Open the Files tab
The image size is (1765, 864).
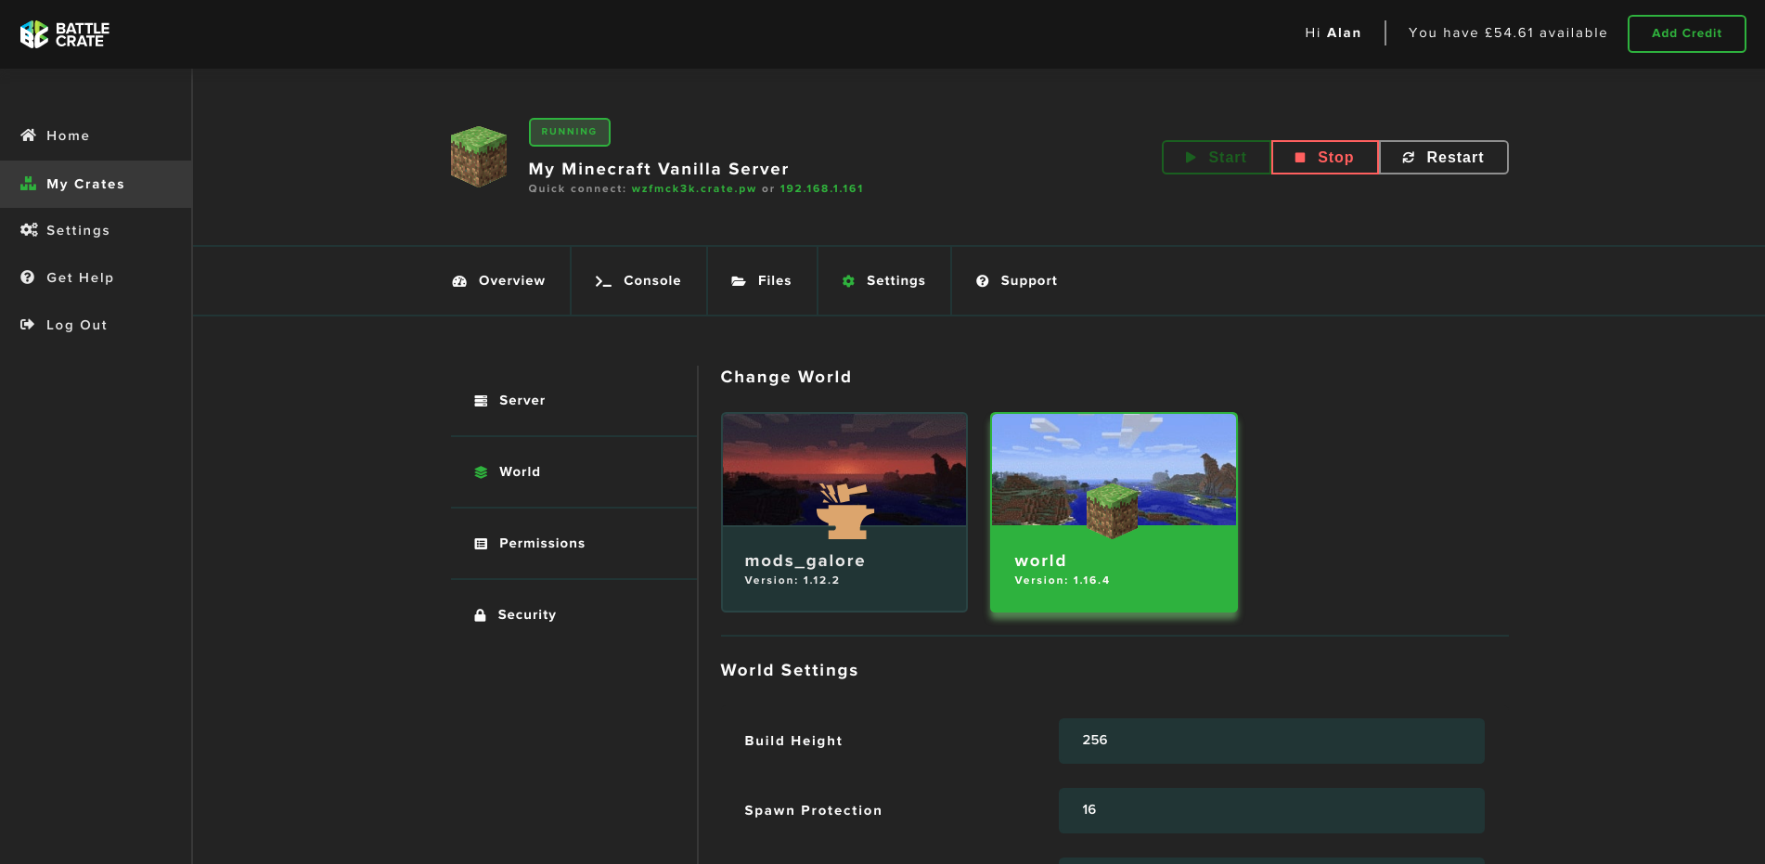[762, 281]
